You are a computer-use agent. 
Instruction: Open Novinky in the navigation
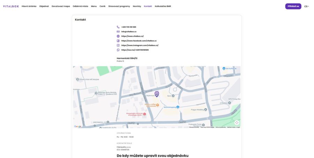click(x=137, y=6)
